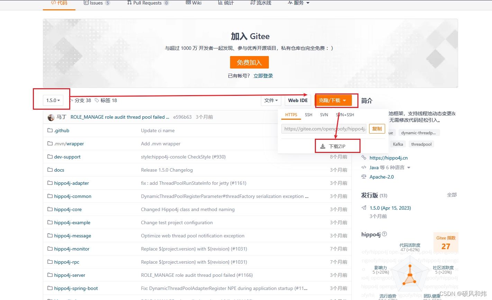Open the hippo4j-core folder
The image size is (492, 300).
68,209
